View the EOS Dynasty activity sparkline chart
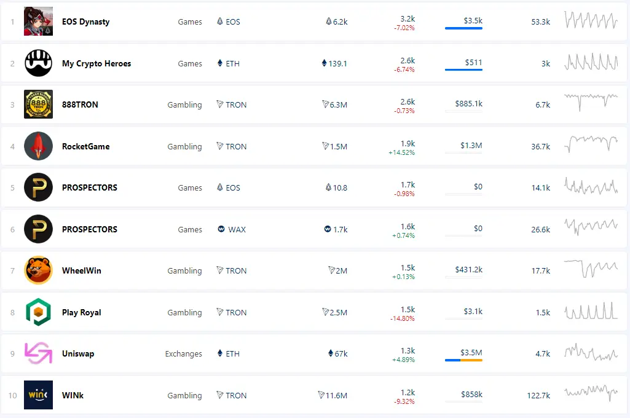The image size is (630, 418). pyautogui.click(x=591, y=20)
